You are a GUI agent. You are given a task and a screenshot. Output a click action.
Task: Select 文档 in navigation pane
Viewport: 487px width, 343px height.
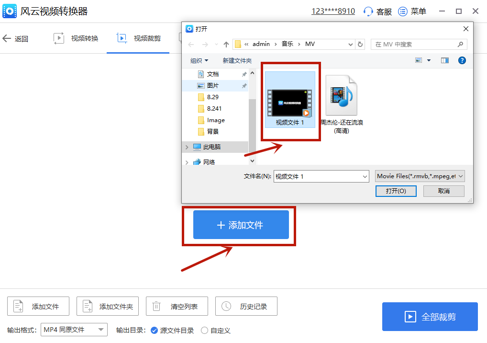[x=213, y=74]
